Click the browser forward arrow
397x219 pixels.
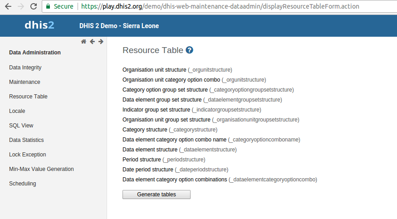[20, 7]
